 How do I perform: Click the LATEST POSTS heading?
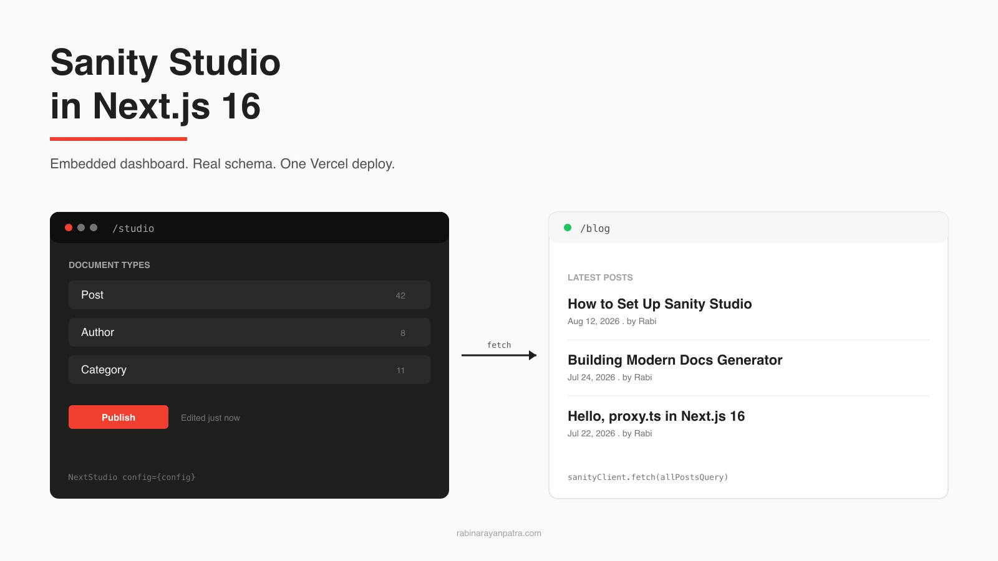tap(600, 277)
